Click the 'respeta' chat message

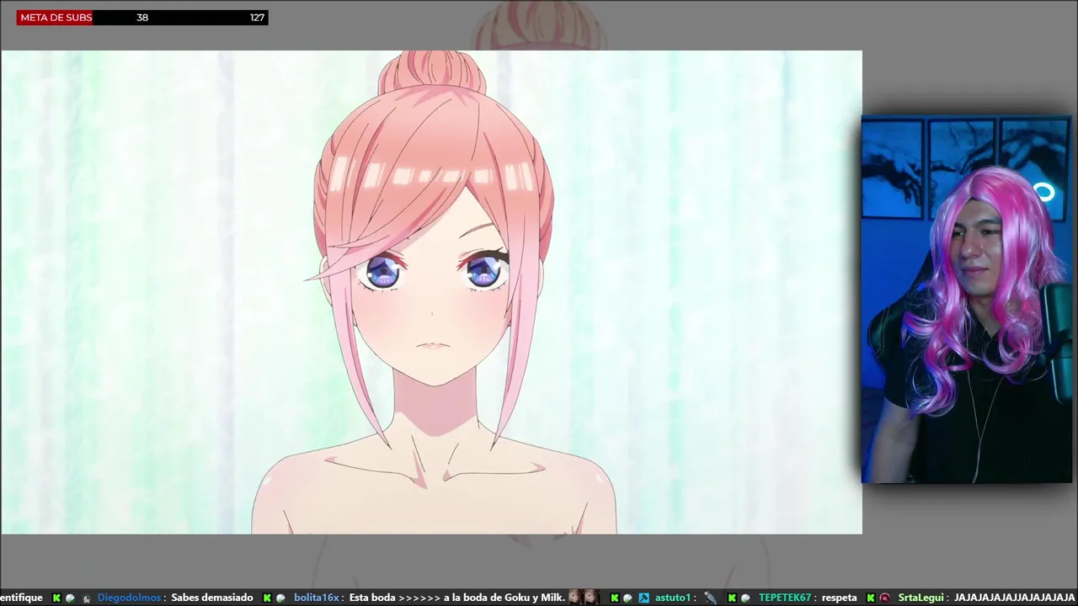pyautogui.click(x=839, y=598)
